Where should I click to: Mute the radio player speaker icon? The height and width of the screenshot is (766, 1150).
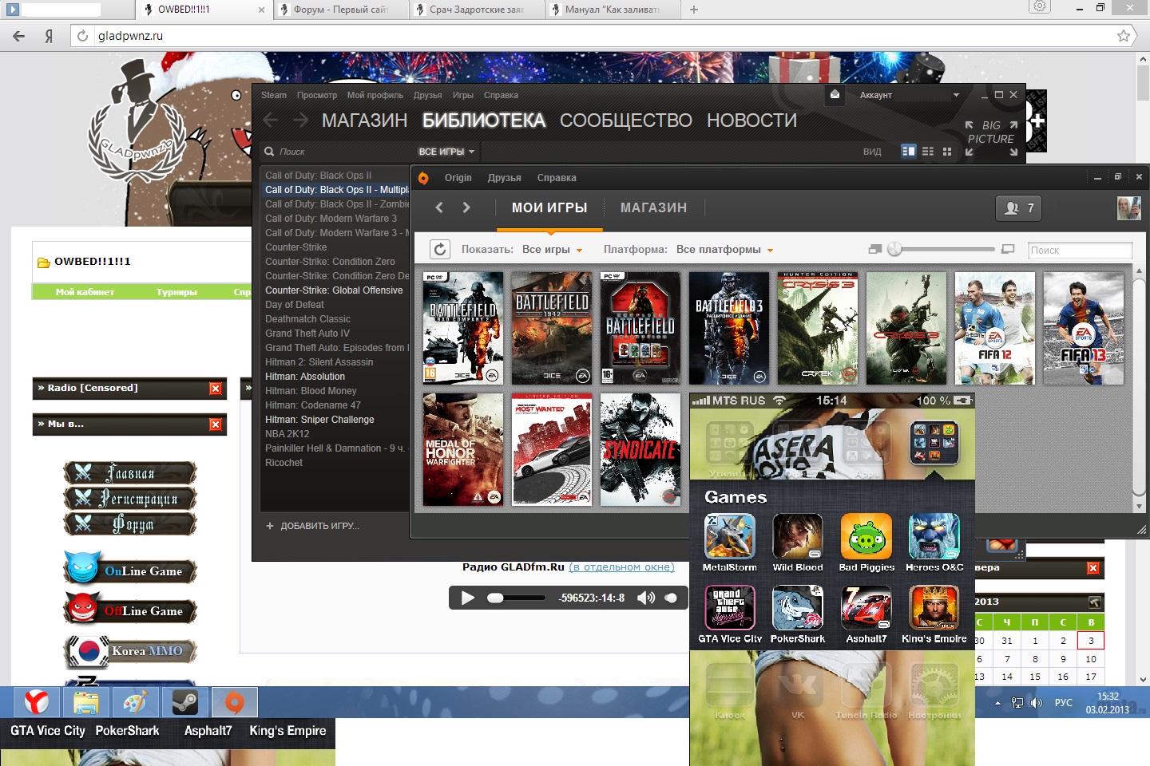tap(646, 598)
